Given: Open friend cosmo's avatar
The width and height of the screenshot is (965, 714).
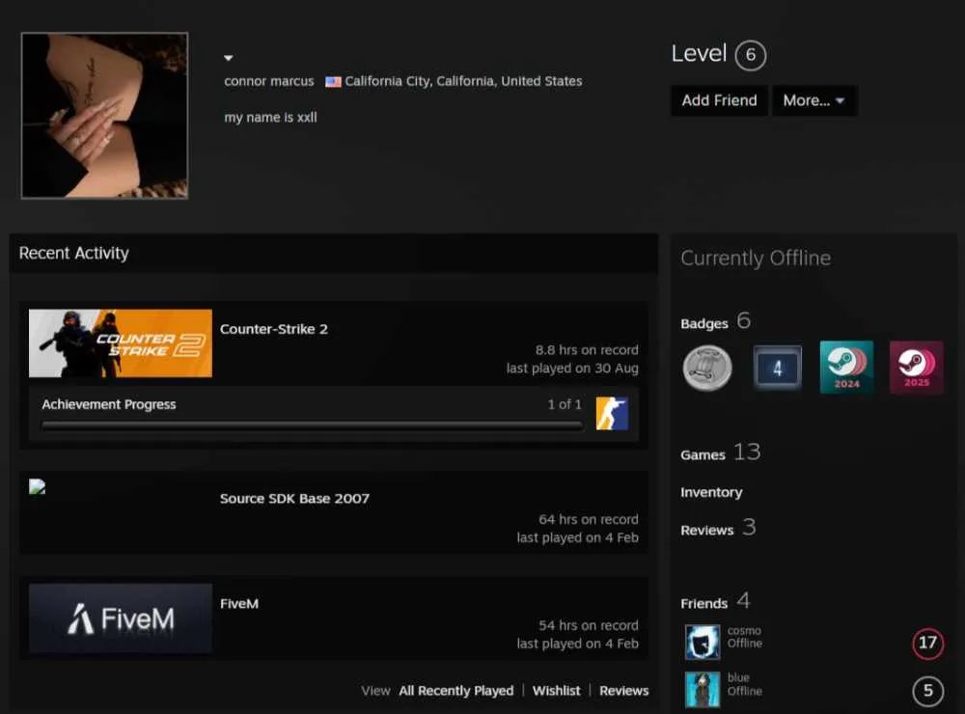Looking at the screenshot, I should (703, 642).
